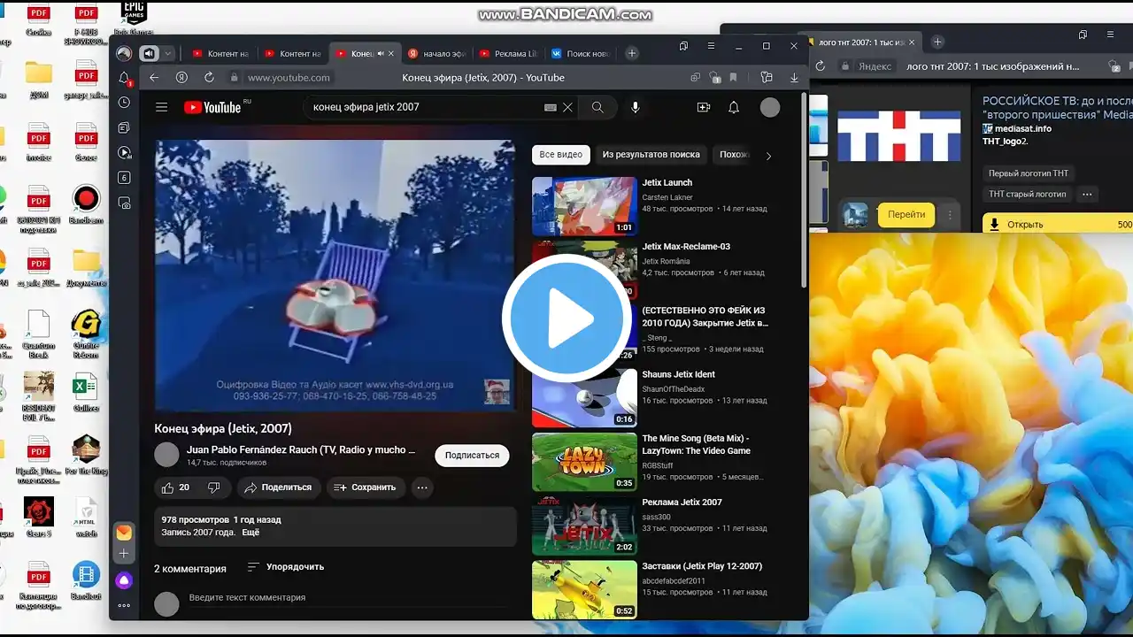The height and width of the screenshot is (637, 1133).
Task: Open The Mine Song LazyTown thumbnail
Action: (x=584, y=462)
